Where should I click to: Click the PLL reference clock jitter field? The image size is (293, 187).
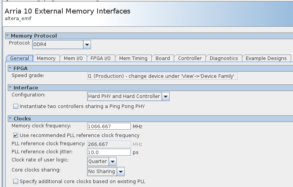click(x=109, y=152)
